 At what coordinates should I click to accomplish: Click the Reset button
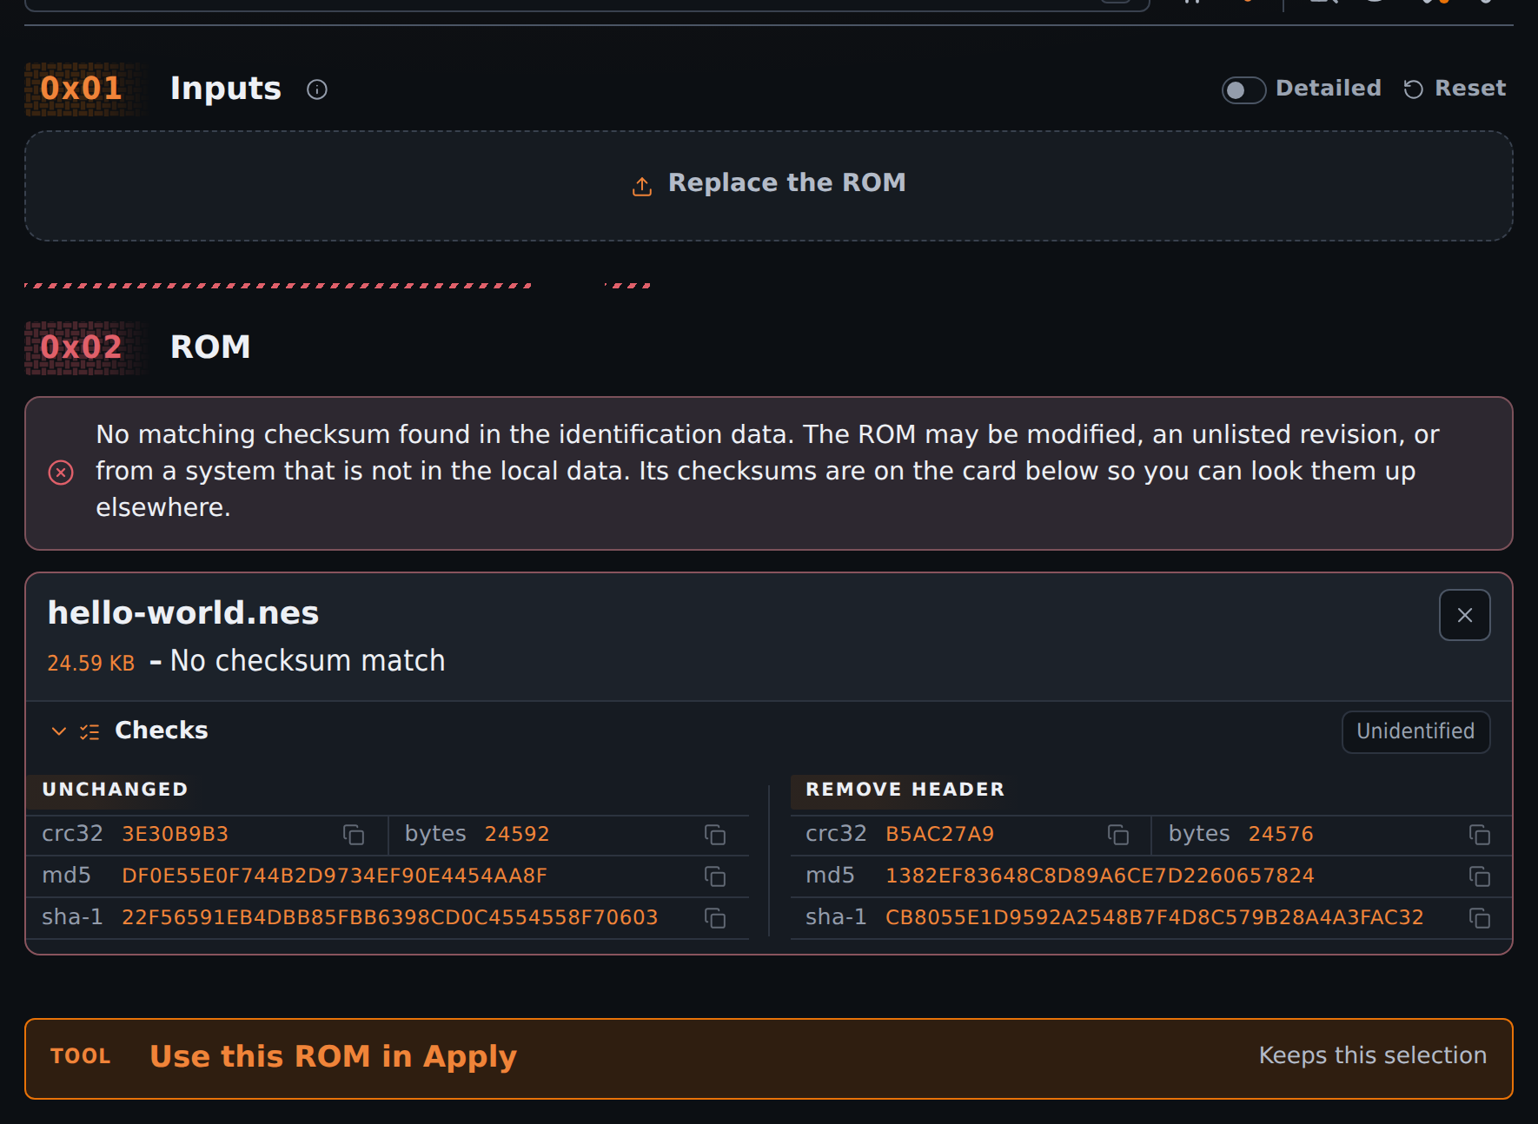pos(1455,89)
